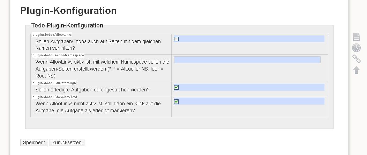
Task: Click the Zurücksetzen button
Action: pyautogui.click(x=67, y=142)
